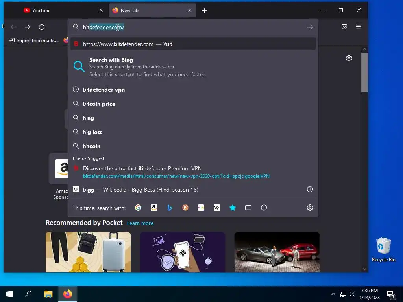This screenshot has height=302, width=403.
Task: Open the phone and shield Pocket story
Action: click(183, 252)
